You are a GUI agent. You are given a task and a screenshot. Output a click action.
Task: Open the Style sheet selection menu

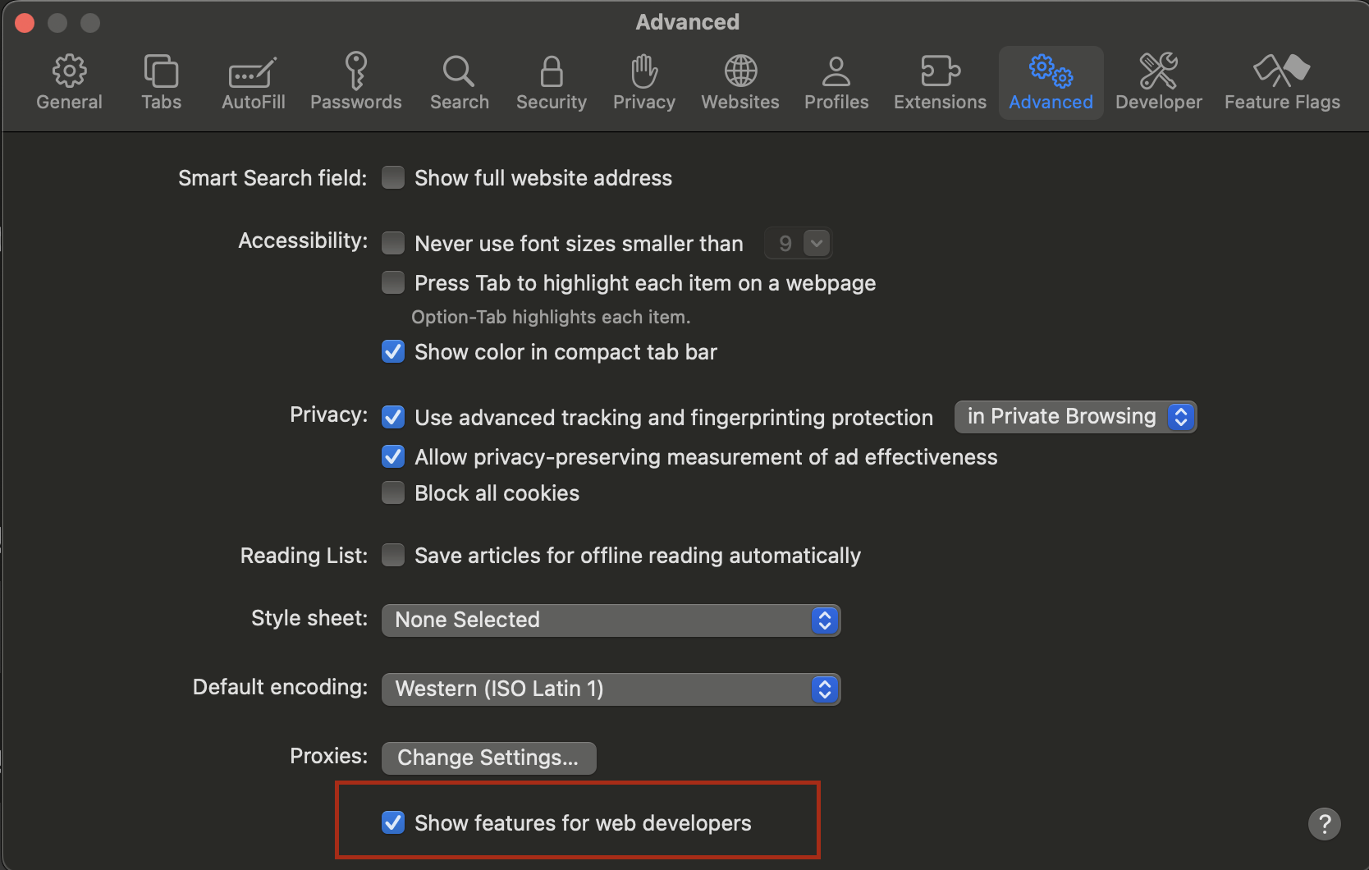(611, 620)
